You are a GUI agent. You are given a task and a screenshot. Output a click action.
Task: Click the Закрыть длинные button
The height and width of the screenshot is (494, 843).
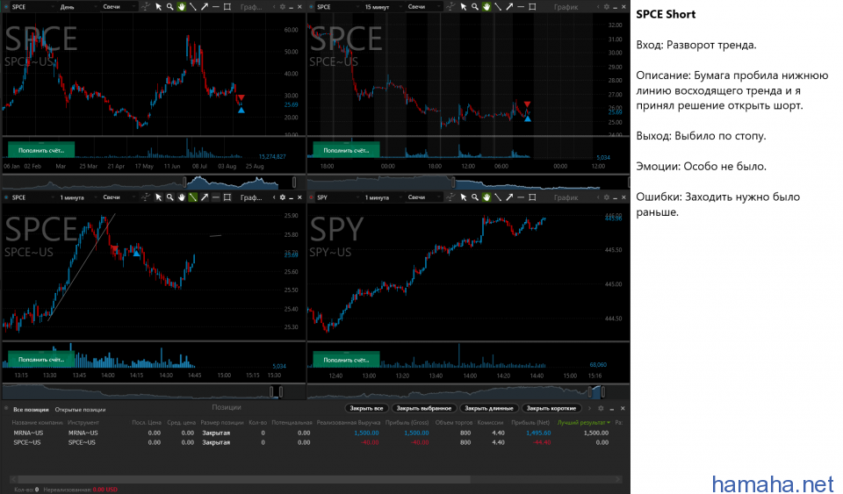pyautogui.click(x=489, y=408)
